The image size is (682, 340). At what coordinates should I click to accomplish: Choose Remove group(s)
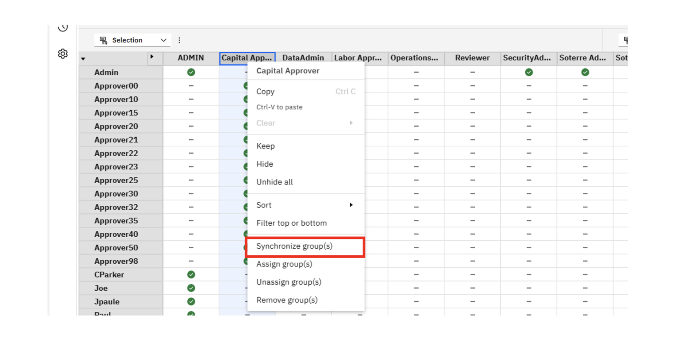[x=306, y=300]
